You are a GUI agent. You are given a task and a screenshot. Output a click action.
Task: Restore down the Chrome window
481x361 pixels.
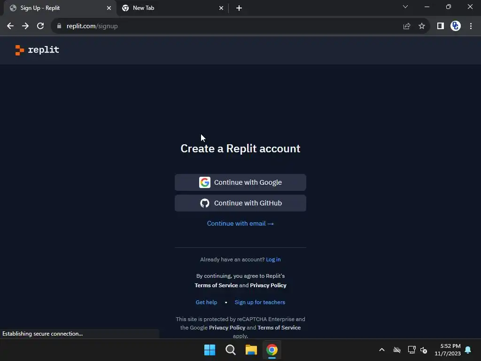point(449,7)
